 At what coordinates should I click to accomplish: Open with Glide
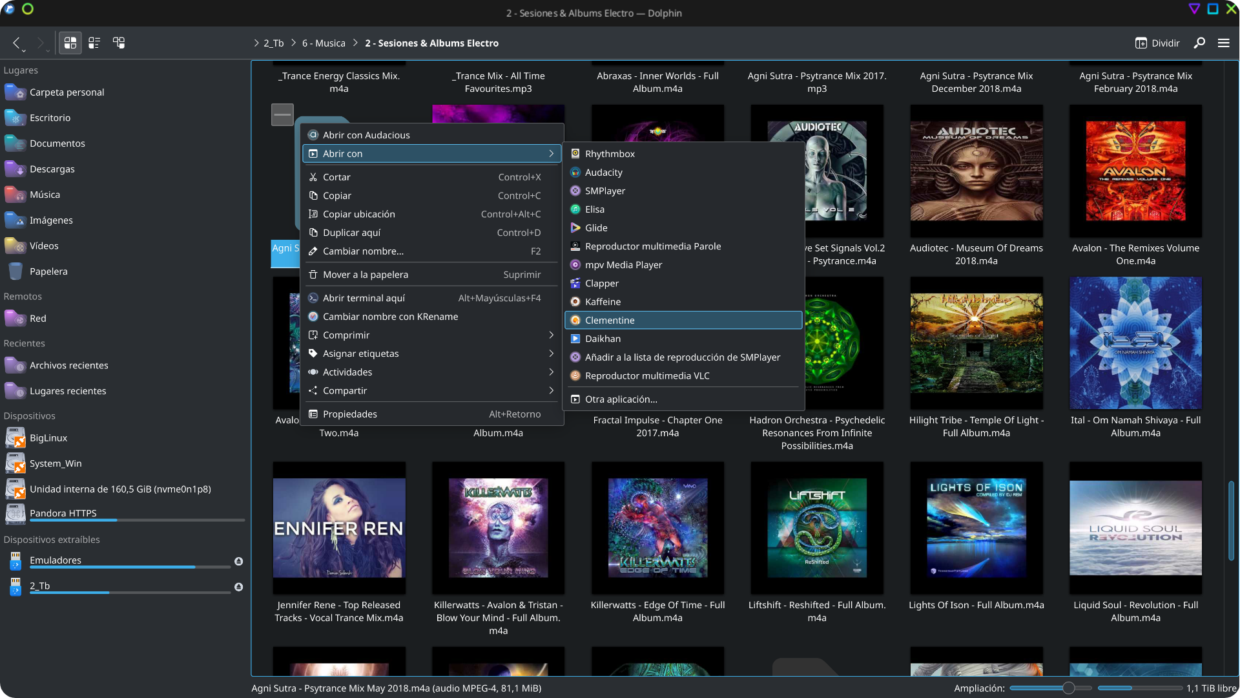click(683, 228)
